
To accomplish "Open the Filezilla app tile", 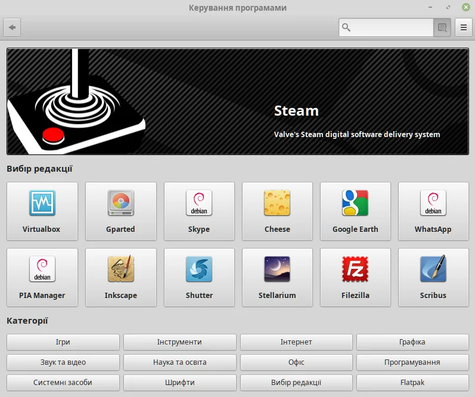I will [x=355, y=277].
